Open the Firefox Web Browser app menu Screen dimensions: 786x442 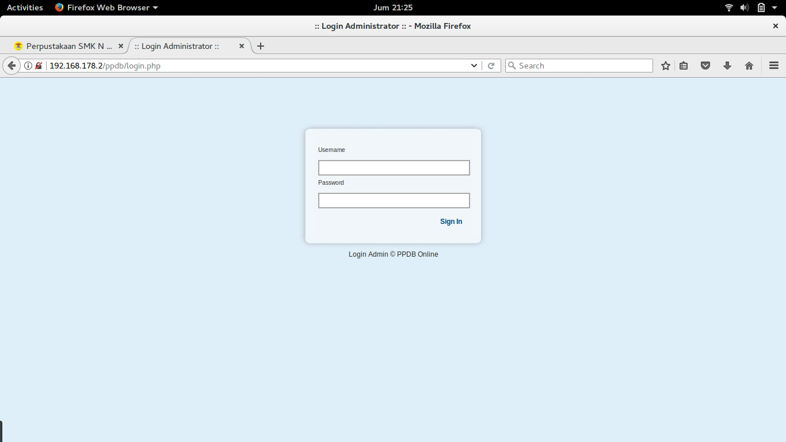tap(106, 7)
